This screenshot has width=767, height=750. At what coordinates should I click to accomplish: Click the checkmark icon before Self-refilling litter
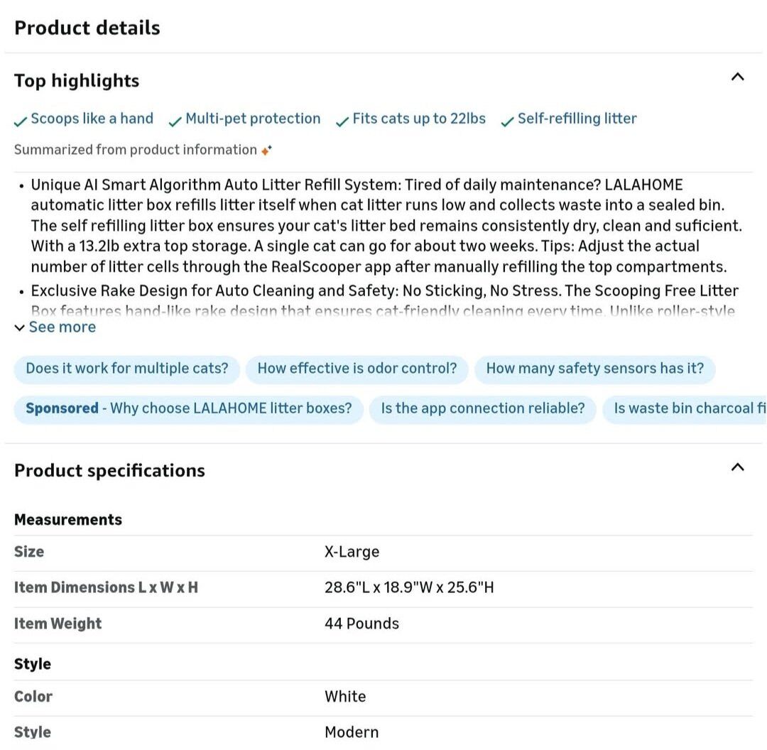507,121
